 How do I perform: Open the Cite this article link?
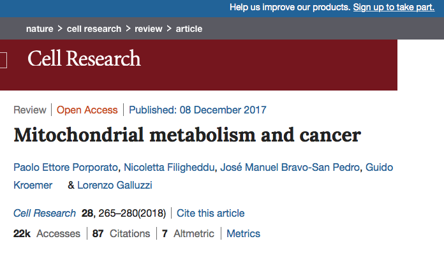pos(211,213)
